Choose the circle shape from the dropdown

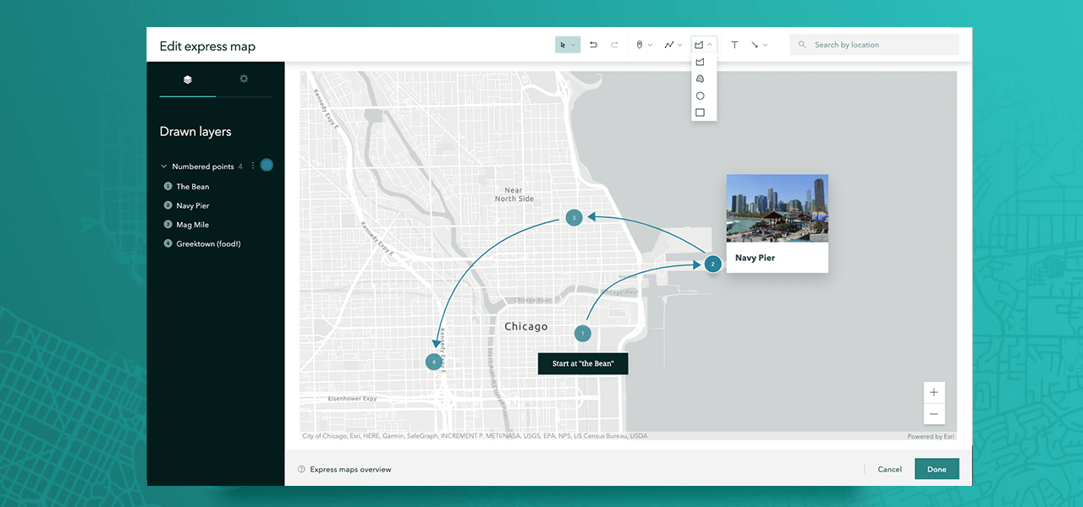click(x=700, y=95)
